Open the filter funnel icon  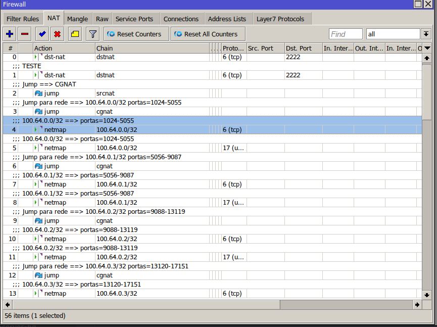[x=92, y=34]
